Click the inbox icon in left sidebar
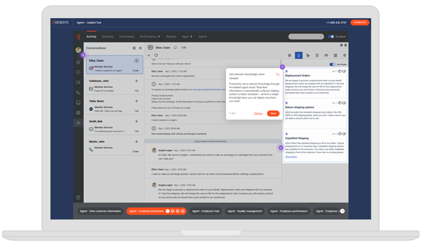Screen dimensions: 421x245 tap(78, 103)
